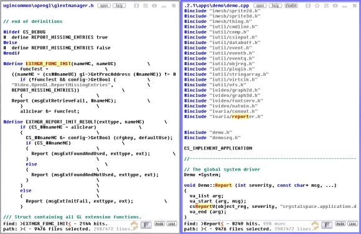Click 'va_end (arg);' line
Screen dimensions: 361x234
coord(208,212)
